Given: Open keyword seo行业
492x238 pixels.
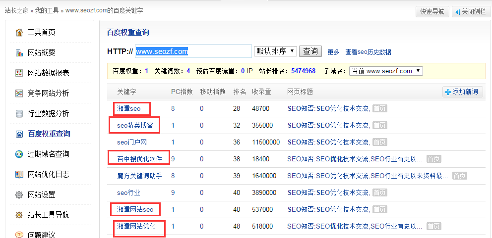Looking at the screenshot, I should coord(128,192).
